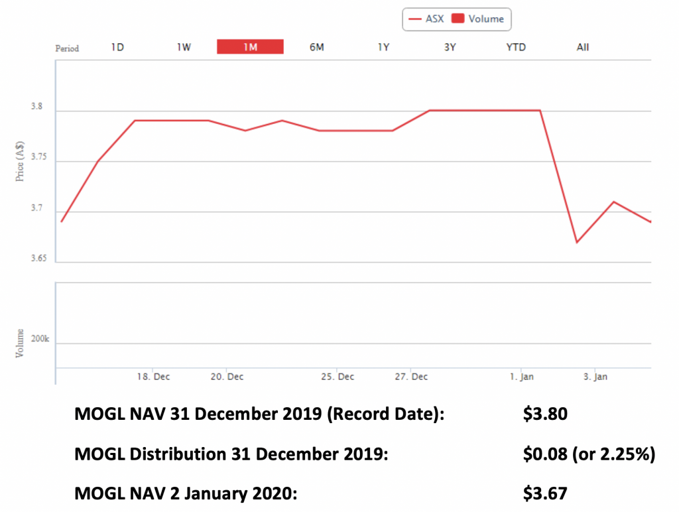This screenshot has width=679, height=512.
Task: Click the red Volume legend swatch
Action: pyautogui.click(x=458, y=18)
